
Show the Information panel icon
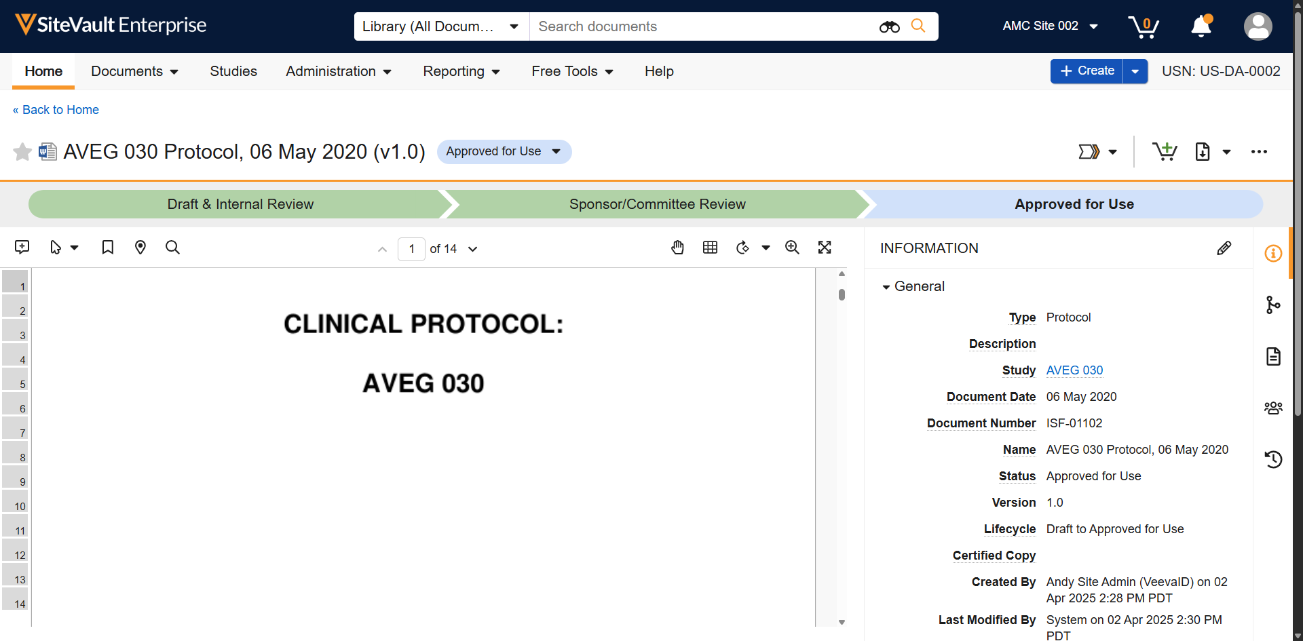coord(1273,254)
